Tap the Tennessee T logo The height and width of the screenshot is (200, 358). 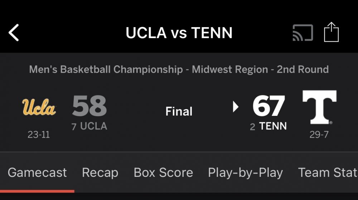pos(319,107)
